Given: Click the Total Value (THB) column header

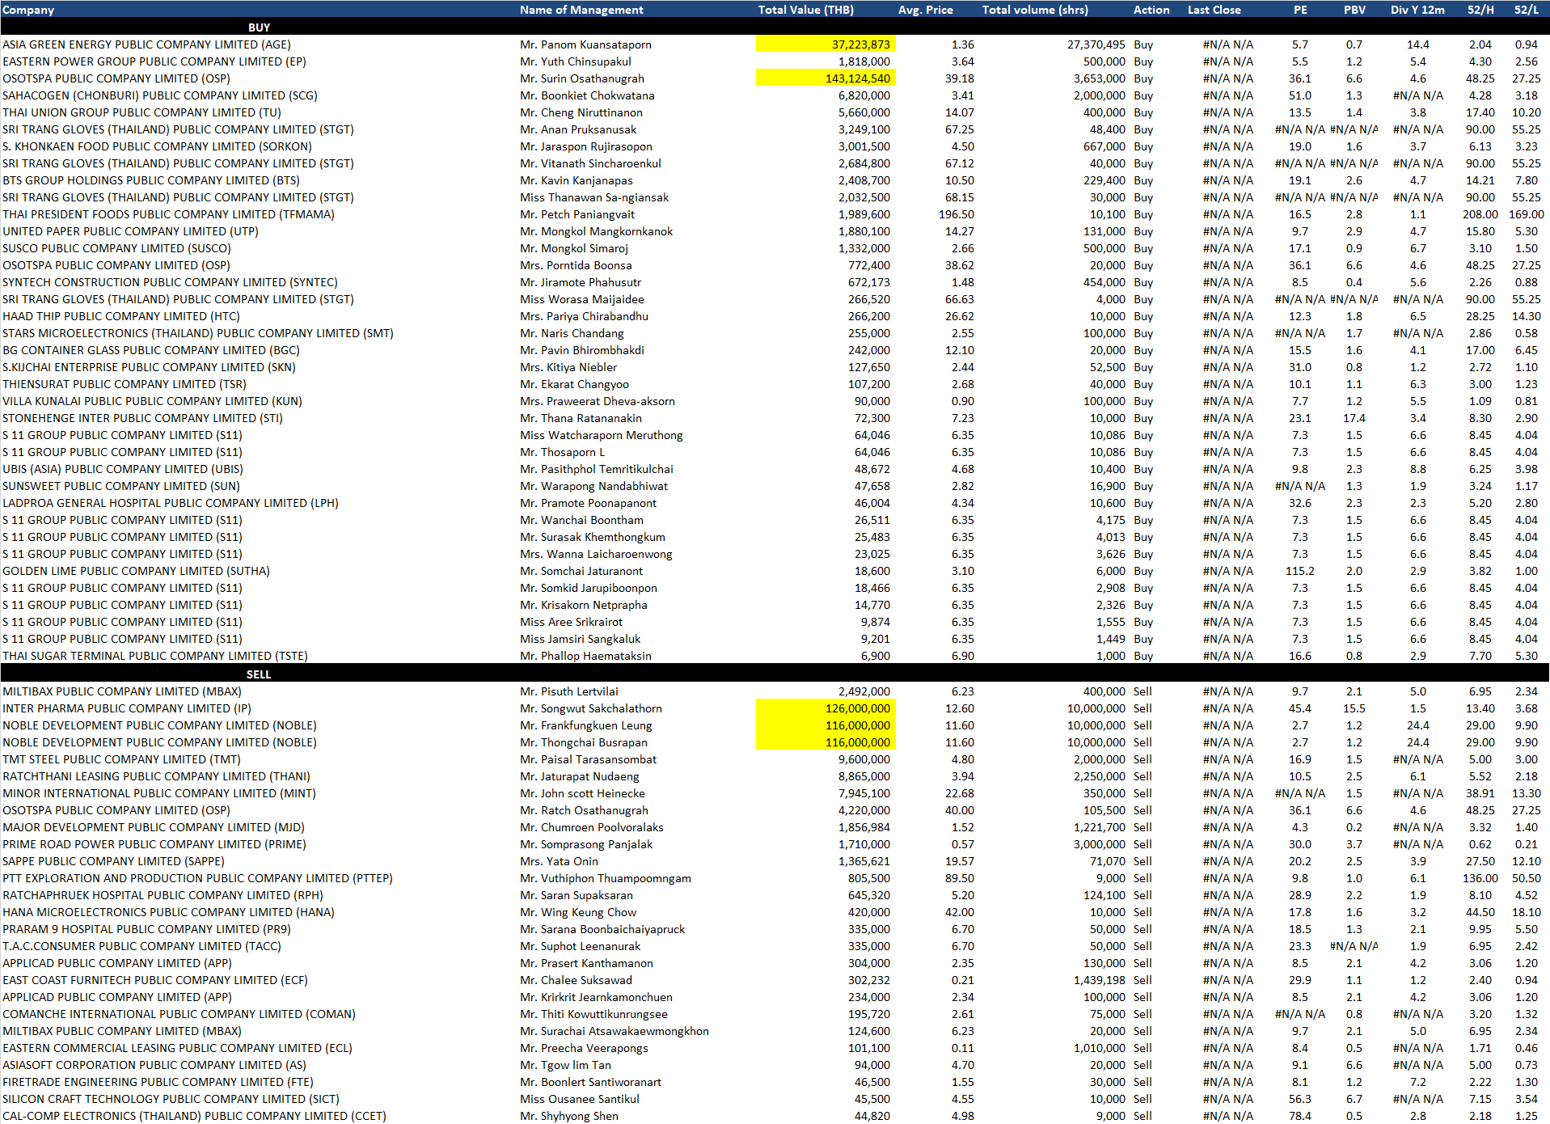Looking at the screenshot, I should [805, 10].
